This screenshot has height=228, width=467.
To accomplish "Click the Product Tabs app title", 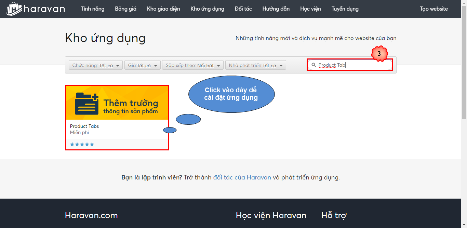I will click(84, 126).
